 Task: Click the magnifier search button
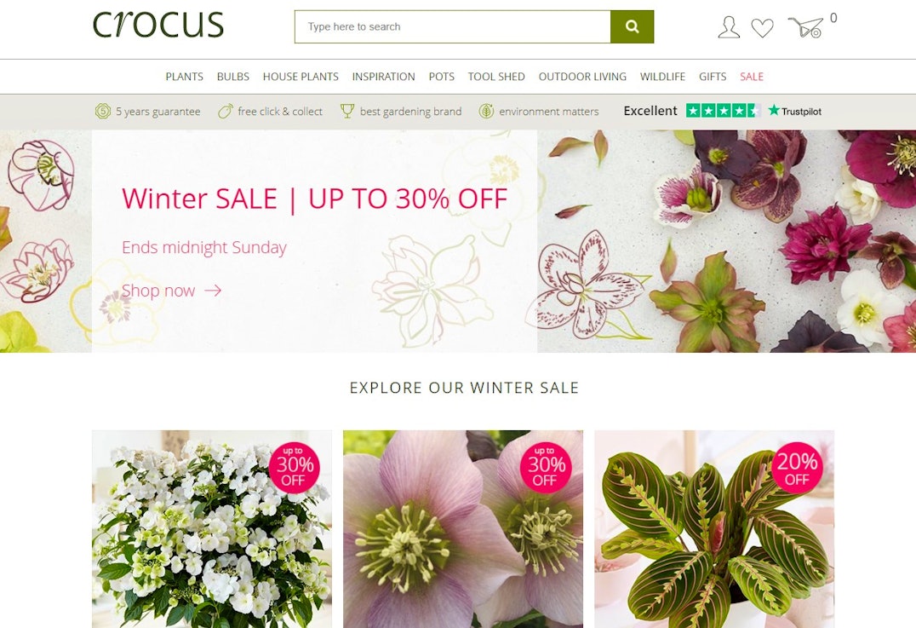[632, 26]
